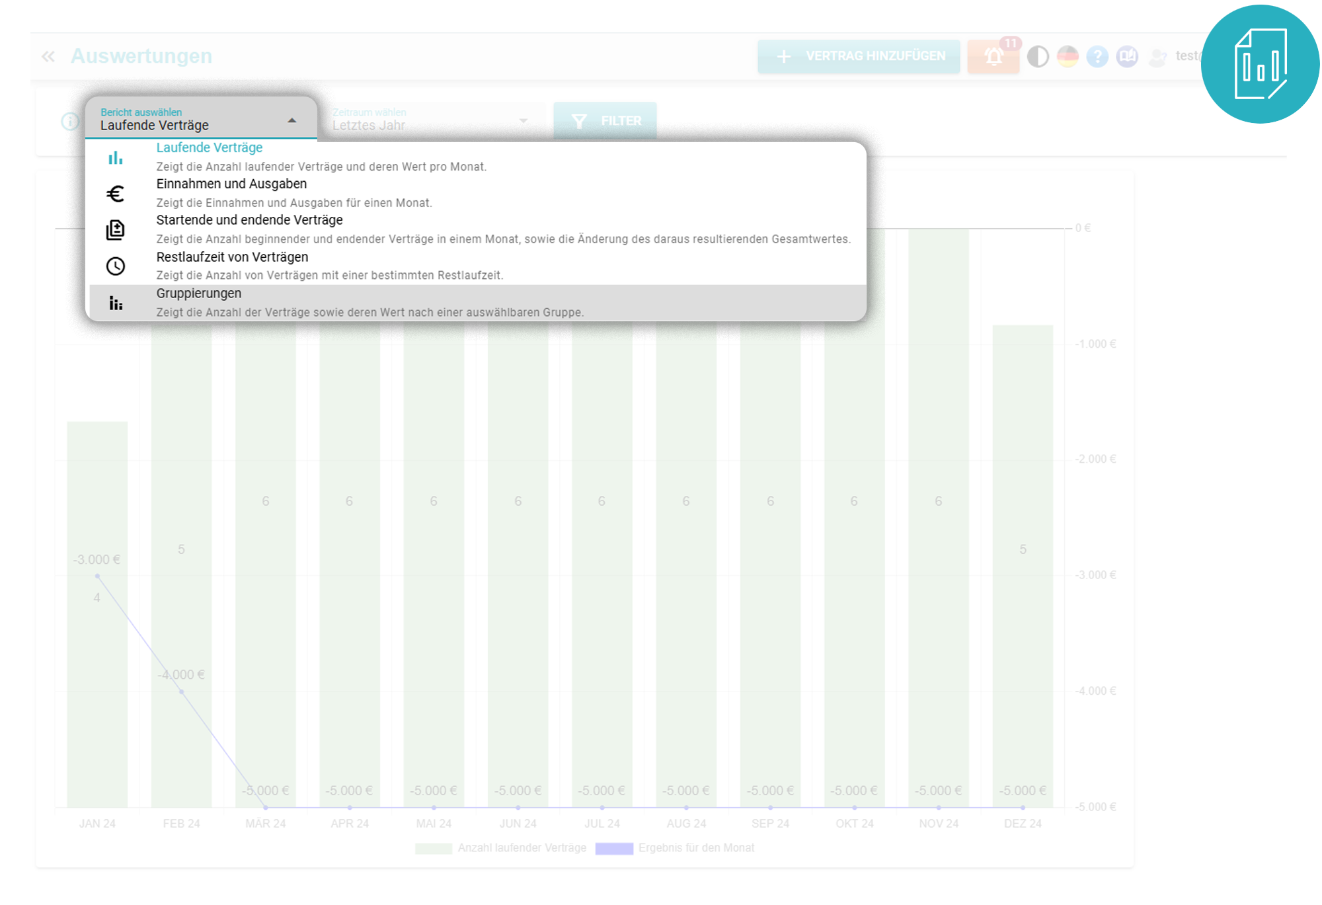Click the teal report document round icon
1322x905 pixels.
(x=1261, y=64)
